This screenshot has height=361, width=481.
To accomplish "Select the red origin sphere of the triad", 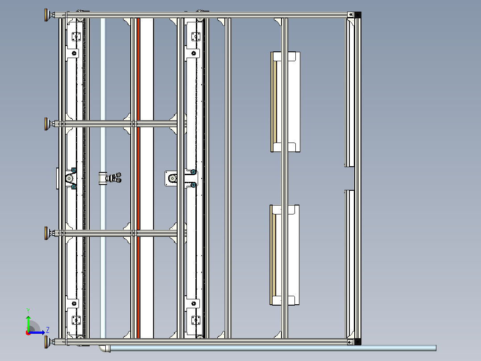I will point(28,333).
